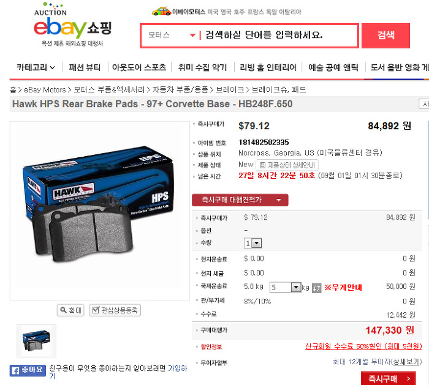The image size is (429, 385).
Task: Click the eBay Motors car icon
Action: pyautogui.click(x=161, y=12)
